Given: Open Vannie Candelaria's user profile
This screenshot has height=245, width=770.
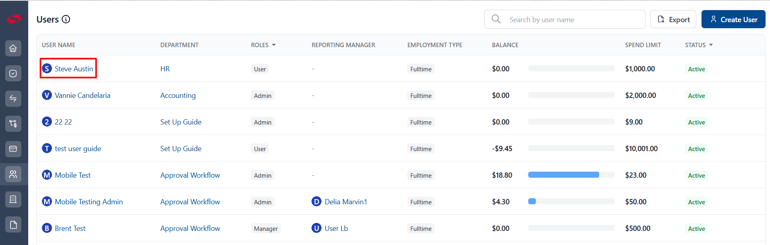Looking at the screenshot, I should pos(83,96).
